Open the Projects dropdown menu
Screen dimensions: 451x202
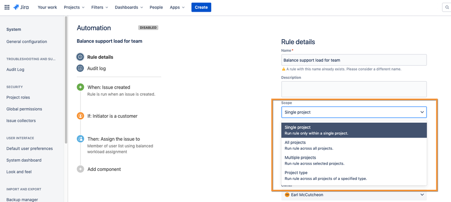74,8
